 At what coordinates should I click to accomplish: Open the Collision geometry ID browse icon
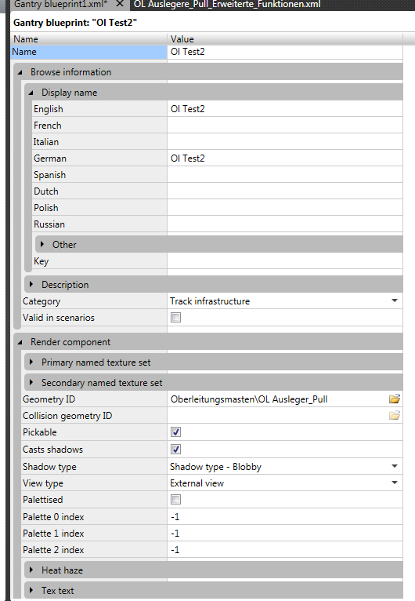click(x=395, y=416)
